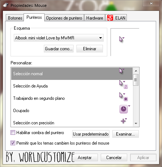Go to the Hardware tab

95,18
